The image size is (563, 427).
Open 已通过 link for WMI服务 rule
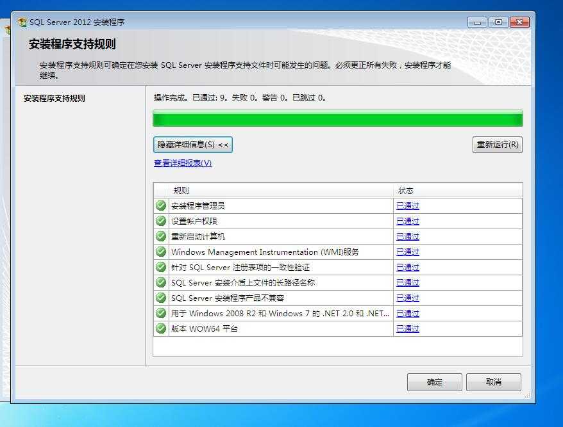pos(408,252)
